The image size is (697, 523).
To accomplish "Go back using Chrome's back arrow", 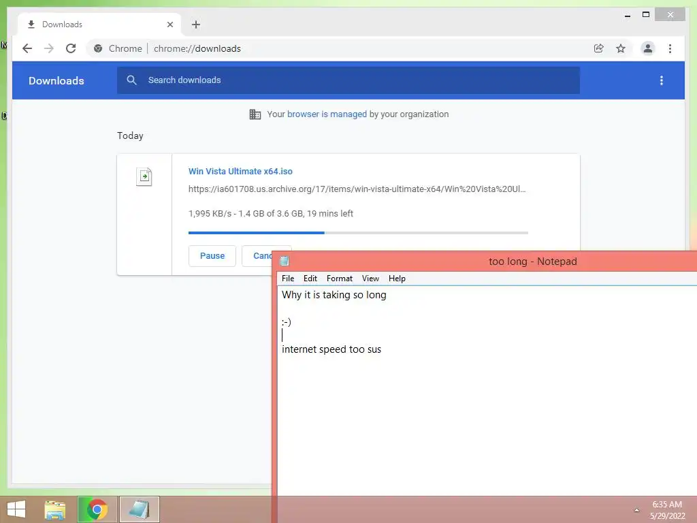I will pyautogui.click(x=27, y=48).
